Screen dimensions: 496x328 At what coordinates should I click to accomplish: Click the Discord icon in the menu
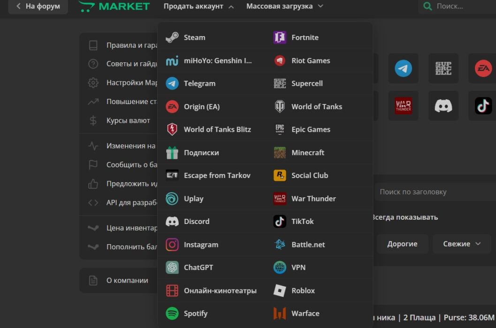(x=172, y=222)
